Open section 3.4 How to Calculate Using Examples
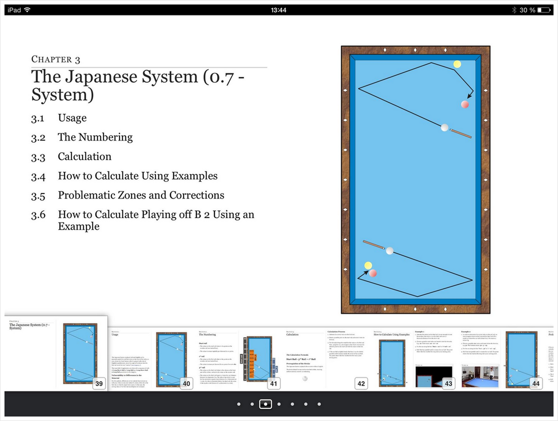This screenshot has width=558, height=421. click(x=124, y=176)
